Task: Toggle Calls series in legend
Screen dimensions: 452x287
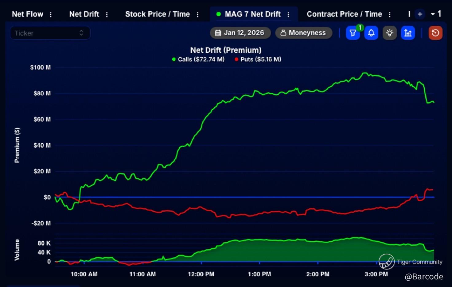Action: (198, 59)
